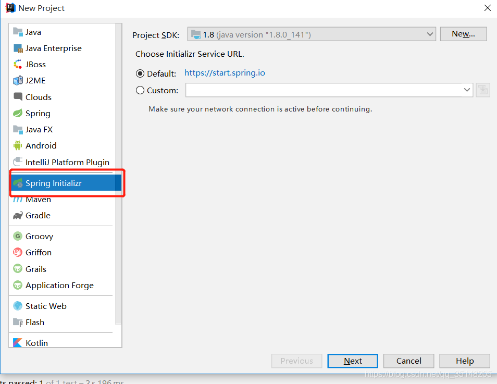Click the Help button
The image size is (497, 384).
coord(465,361)
